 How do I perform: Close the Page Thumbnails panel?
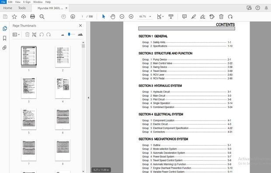pyautogui.click(x=80, y=26)
